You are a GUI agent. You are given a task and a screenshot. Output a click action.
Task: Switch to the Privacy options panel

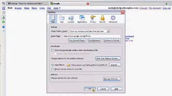(x=93, y=19)
